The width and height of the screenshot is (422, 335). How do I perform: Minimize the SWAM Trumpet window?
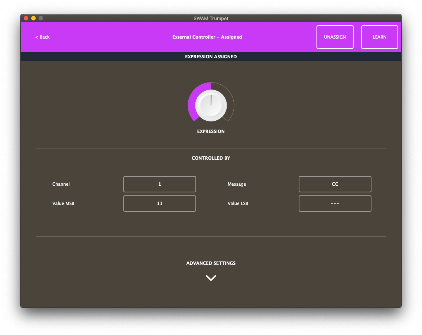pyautogui.click(x=33, y=17)
